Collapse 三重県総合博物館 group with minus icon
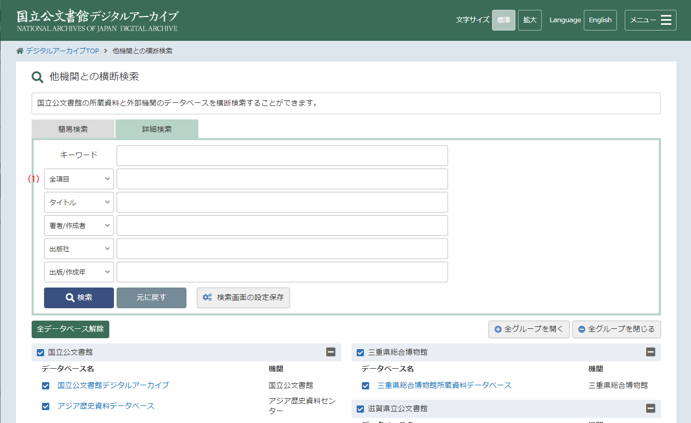Viewport: 691px width, 423px height. pos(651,352)
